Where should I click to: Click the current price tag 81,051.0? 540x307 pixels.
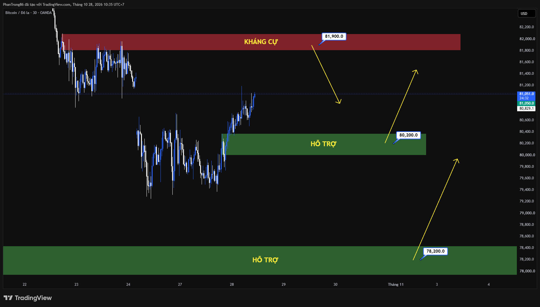[x=526, y=96]
